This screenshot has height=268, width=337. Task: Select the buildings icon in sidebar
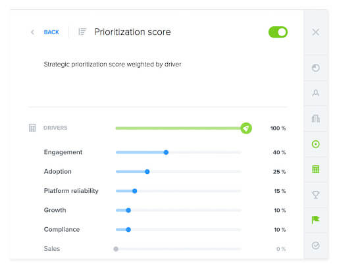tap(316, 119)
